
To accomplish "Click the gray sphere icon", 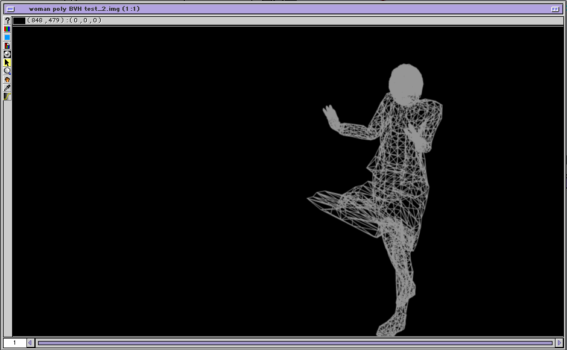I will (7, 54).
